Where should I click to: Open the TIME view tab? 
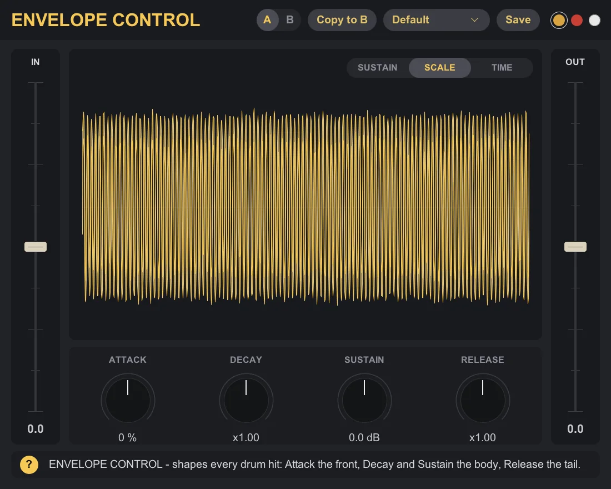502,67
